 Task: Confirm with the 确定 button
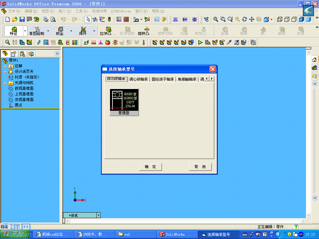[x=150, y=167]
